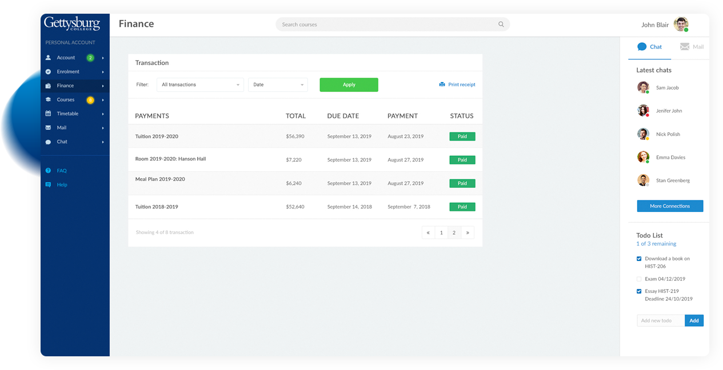Go to pagination page 2
723x370 pixels.
click(x=454, y=232)
